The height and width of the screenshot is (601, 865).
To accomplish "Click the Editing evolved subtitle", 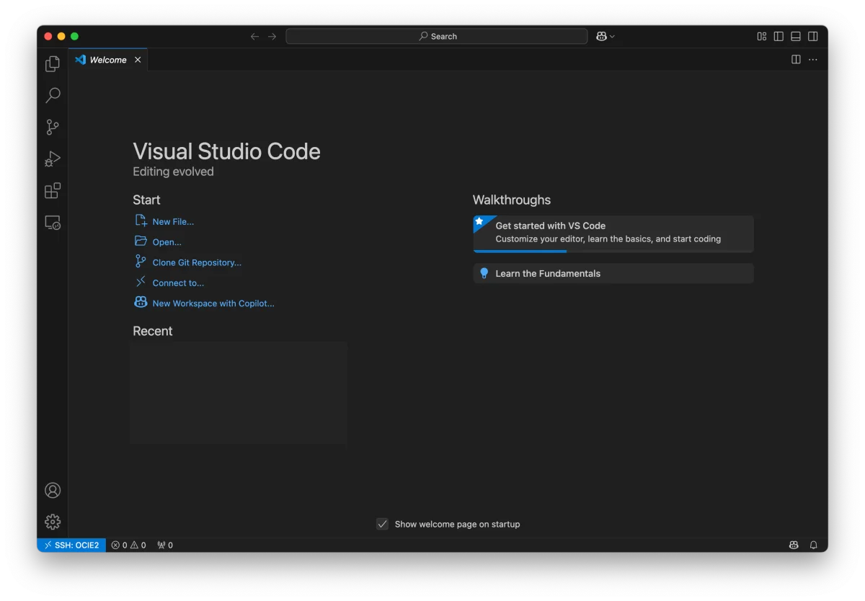I will (173, 172).
